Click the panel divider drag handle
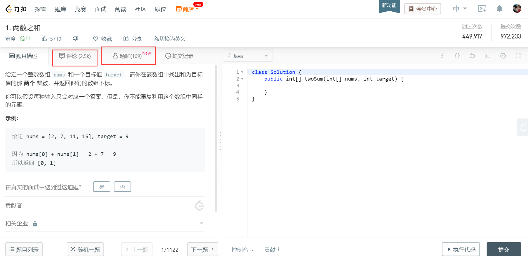Image resolution: width=528 pixels, height=260 pixels. click(221, 141)
